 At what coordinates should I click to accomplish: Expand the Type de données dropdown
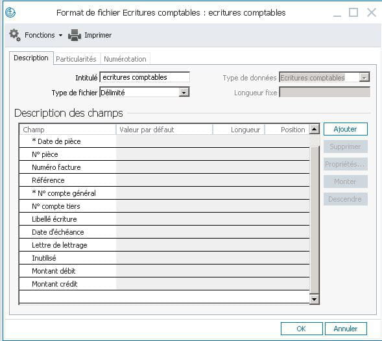point(364,78)
